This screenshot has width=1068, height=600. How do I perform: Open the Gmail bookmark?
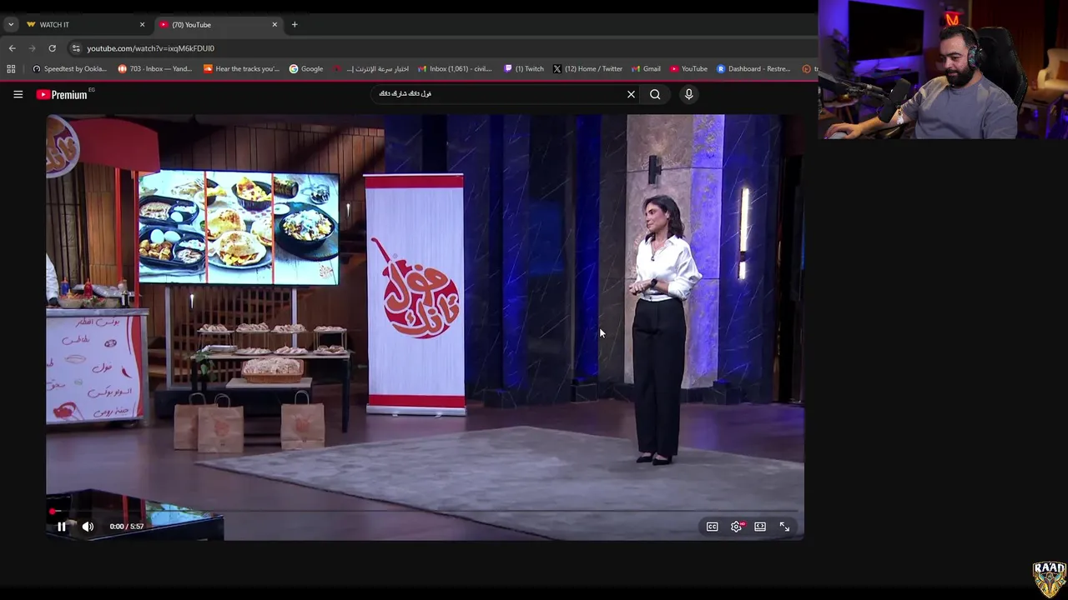click(x=646, y=69)
